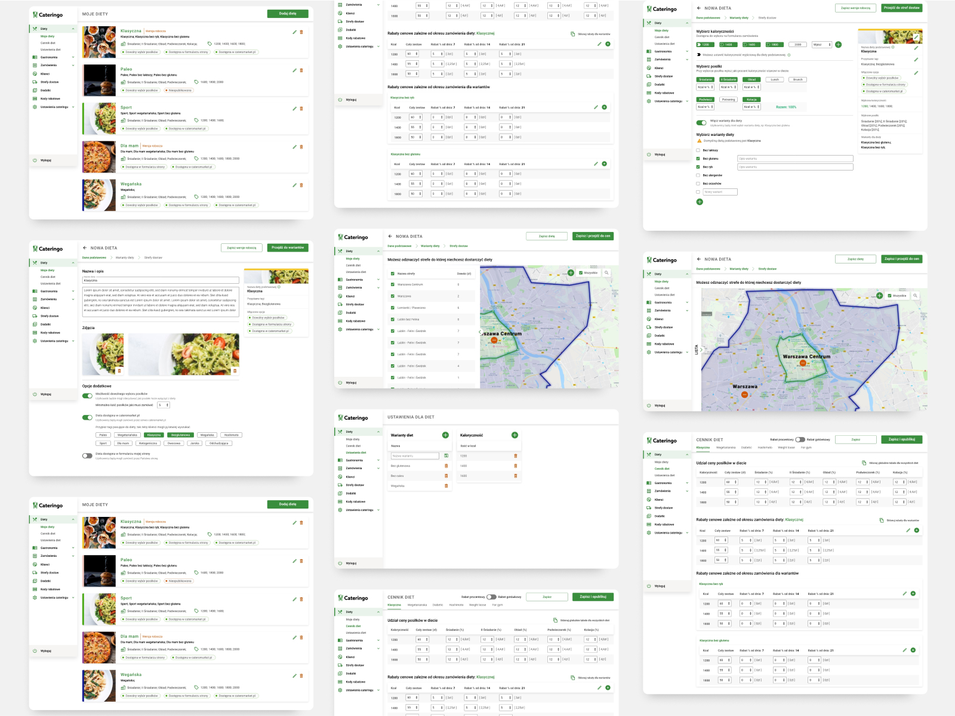Viewport: 955px width, 716px height.
Task: Open Kcal w % field under Śniadanie
Action: tap(704, 87)
